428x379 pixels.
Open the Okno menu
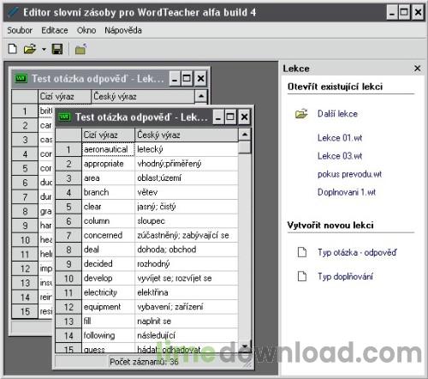point(86,30)
